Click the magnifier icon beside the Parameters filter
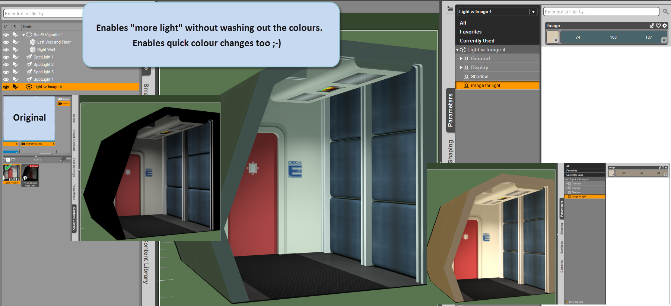This screenshot has width=671, height=306. click(x=665, y=12)
